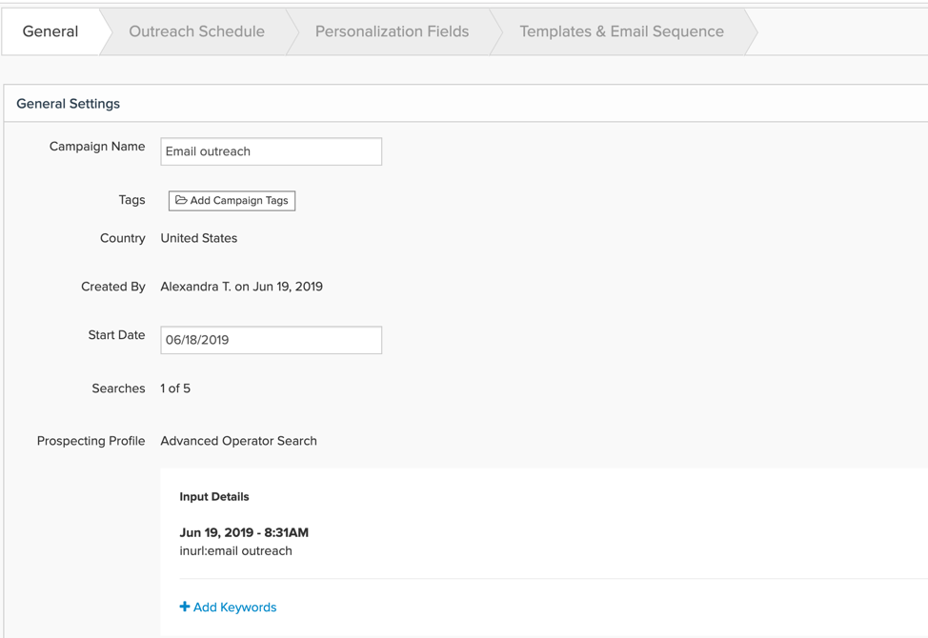Click the Input Details heading
The width and height of the screenshot is (928, 638).
point(214,497)
